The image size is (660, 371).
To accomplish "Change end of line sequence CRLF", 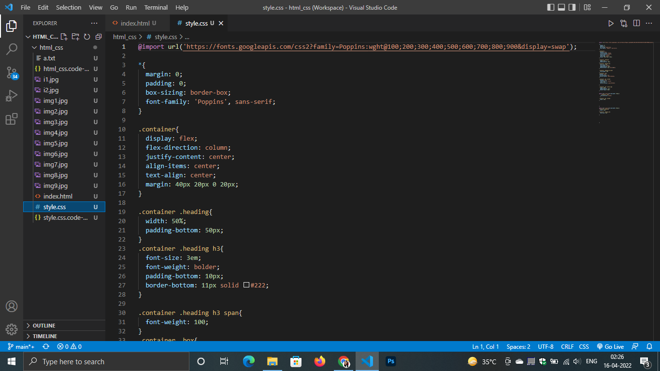I will [567, 347].
